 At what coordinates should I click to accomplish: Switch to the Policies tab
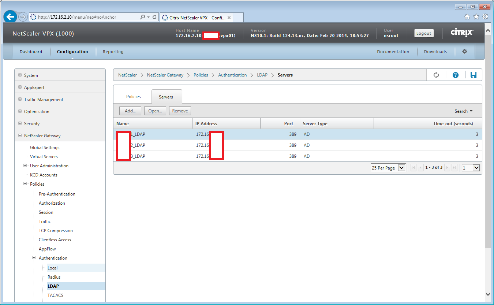click(134, 96)
